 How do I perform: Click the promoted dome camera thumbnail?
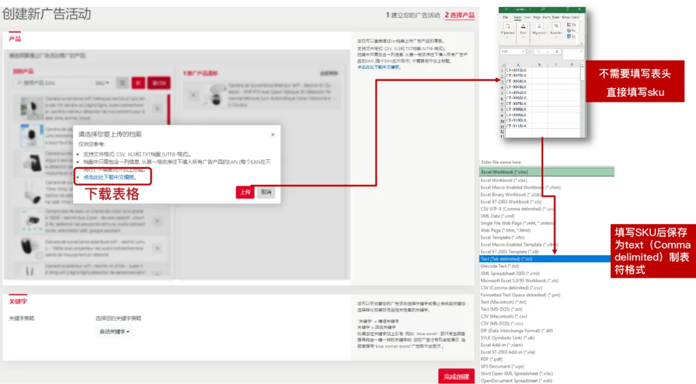point(216,95)
